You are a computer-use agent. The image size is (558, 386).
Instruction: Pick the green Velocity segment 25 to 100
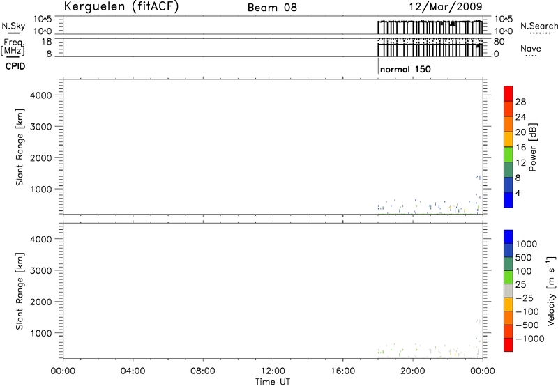coord(508,277)
